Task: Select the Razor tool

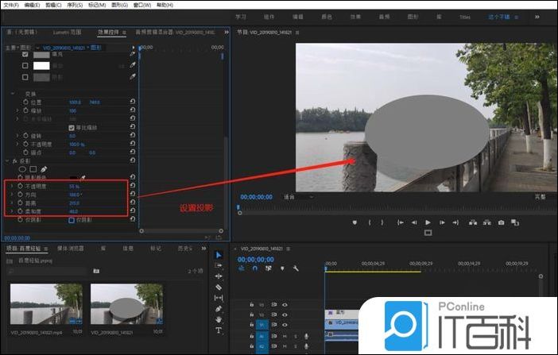Action: click(219, 287)
